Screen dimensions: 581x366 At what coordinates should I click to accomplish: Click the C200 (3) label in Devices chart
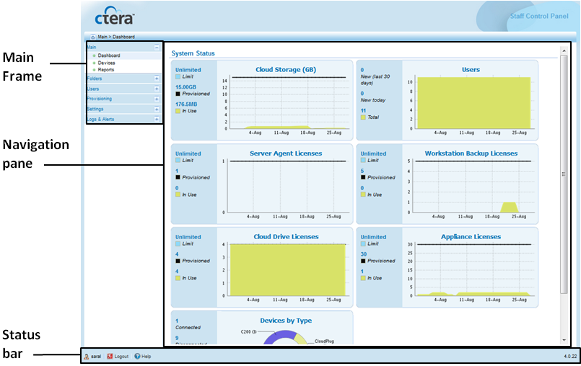click(248, 332)
